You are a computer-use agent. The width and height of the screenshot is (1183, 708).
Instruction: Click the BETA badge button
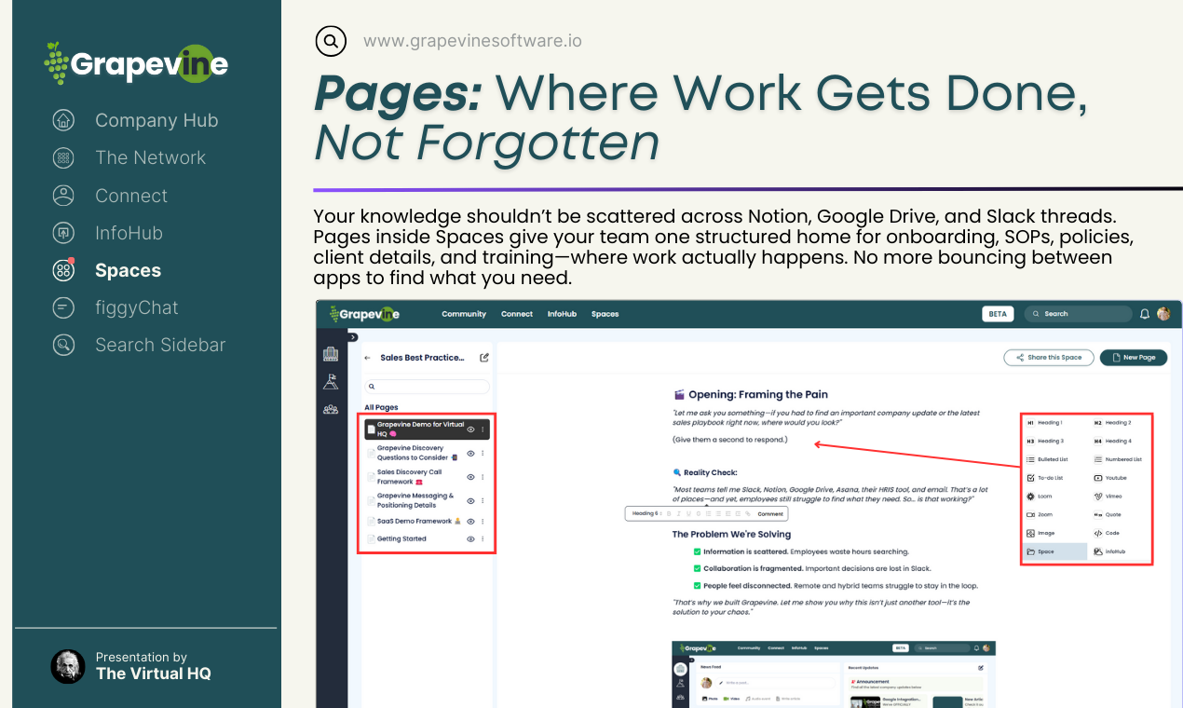point(998,314)
